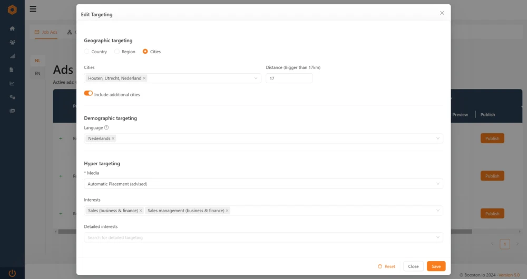
Task: Click the Distance input field
Action: [289, 78]
